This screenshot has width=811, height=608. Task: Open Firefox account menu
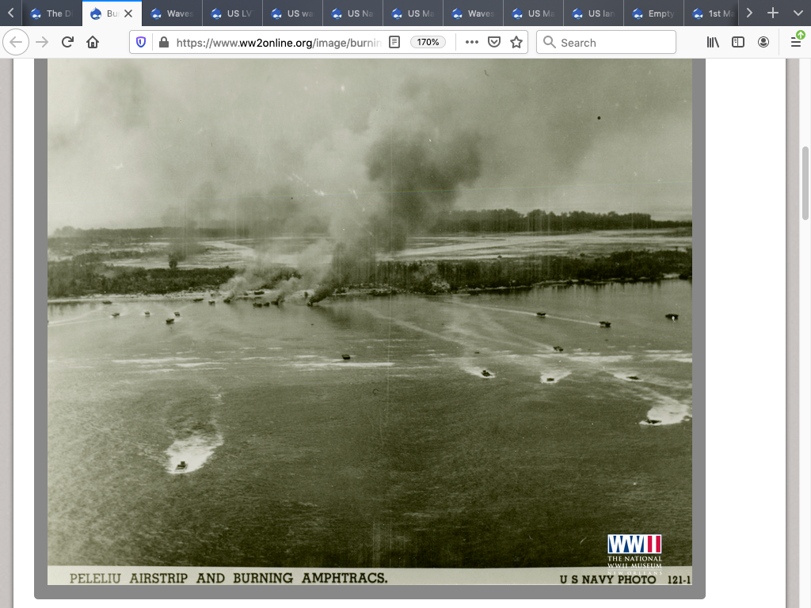(763, 43)
